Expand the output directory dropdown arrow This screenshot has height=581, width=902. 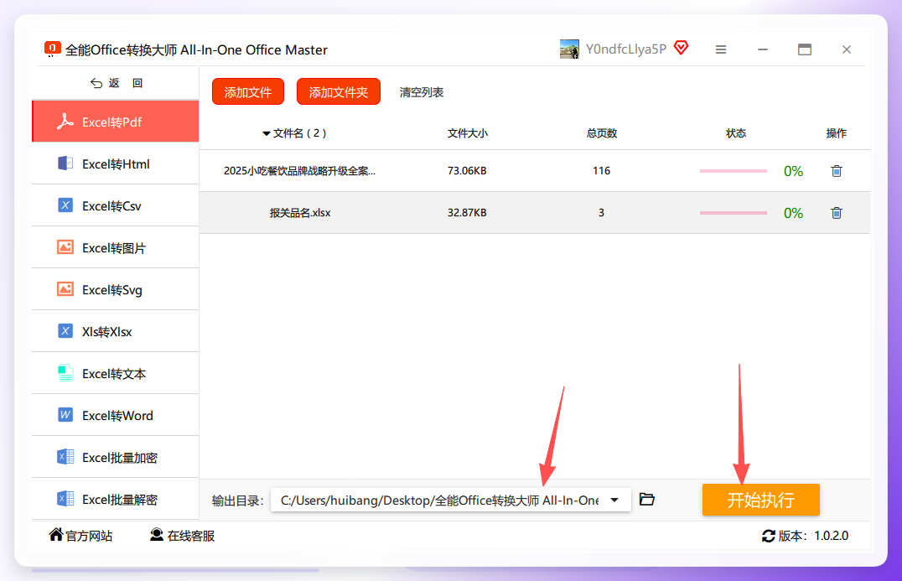click(614, 500)
